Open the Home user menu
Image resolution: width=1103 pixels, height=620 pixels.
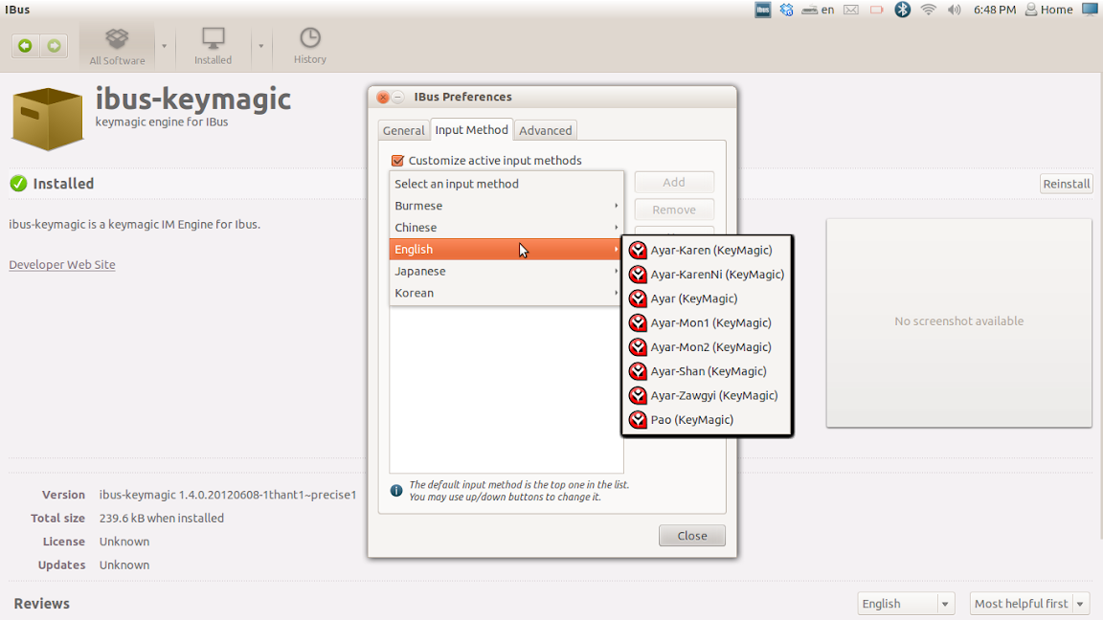pos(1048,10)
